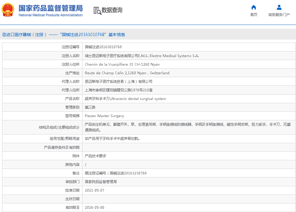The height and width of the screenshot is (212, 296).
Task: Go to home via house icon
Action: (253, 7)
